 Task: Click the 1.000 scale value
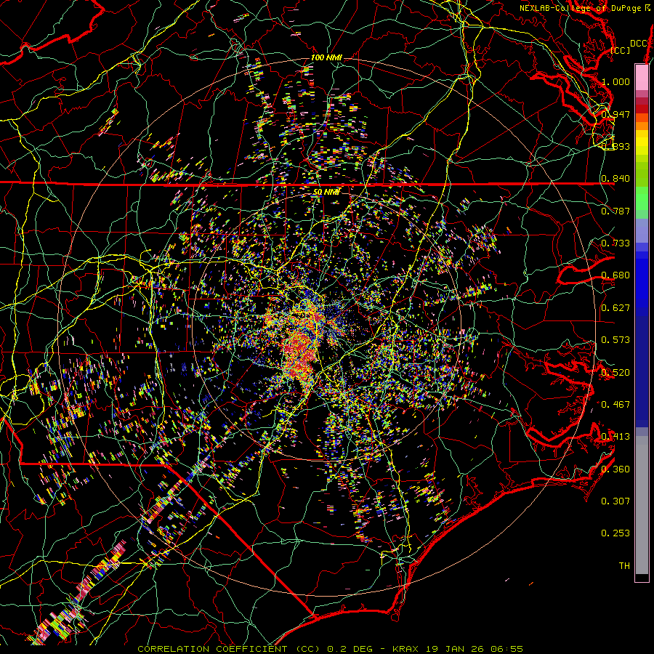pos(615,81)
